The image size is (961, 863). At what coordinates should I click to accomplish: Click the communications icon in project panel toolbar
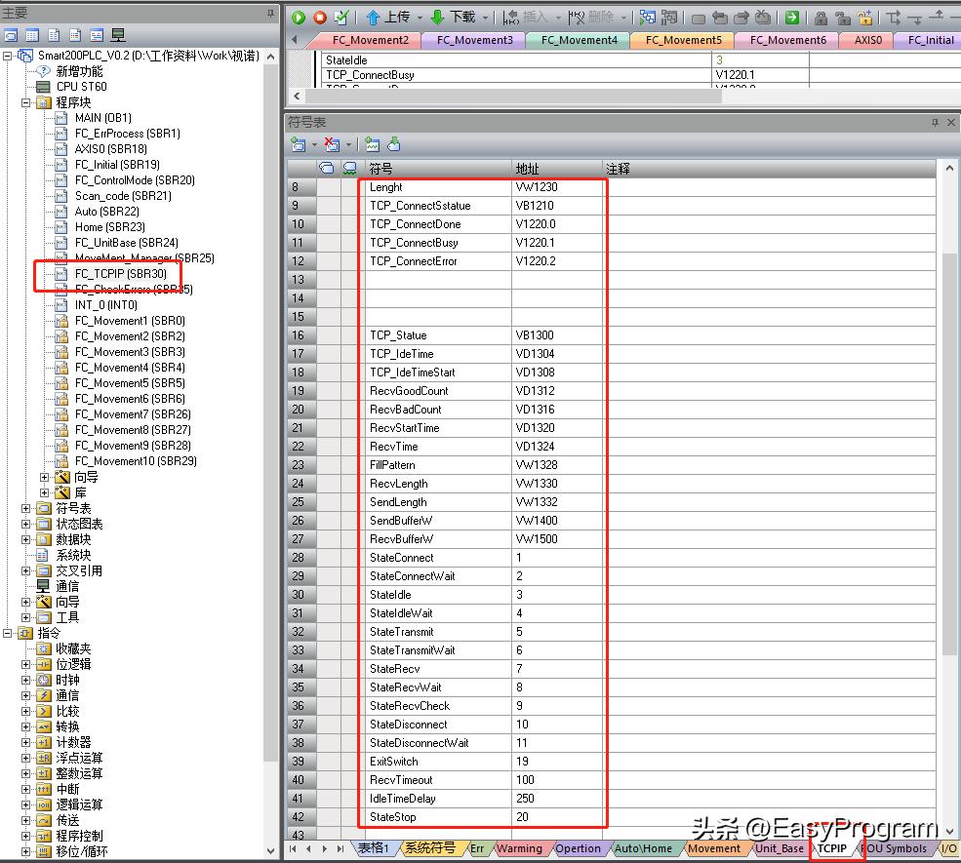pos(117,35)
